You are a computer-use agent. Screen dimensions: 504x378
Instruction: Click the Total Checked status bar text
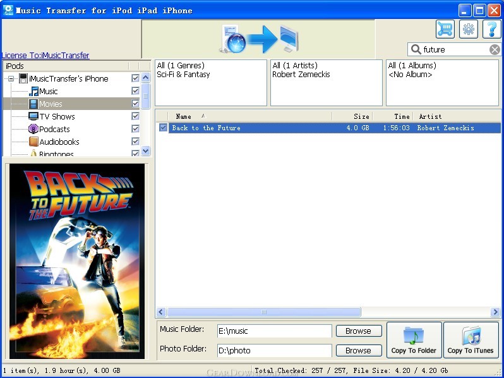point(351,370)
